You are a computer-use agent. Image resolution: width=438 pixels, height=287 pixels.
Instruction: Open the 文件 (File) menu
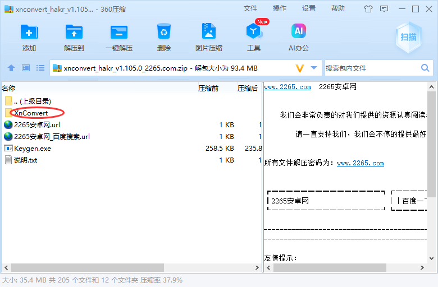[250, 8]
